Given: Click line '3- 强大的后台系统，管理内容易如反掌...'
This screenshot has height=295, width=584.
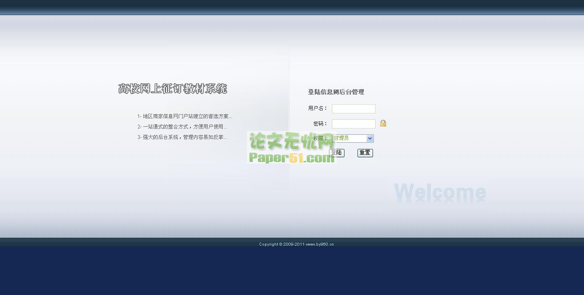Looking at the screenshot, I should (183, 137).
